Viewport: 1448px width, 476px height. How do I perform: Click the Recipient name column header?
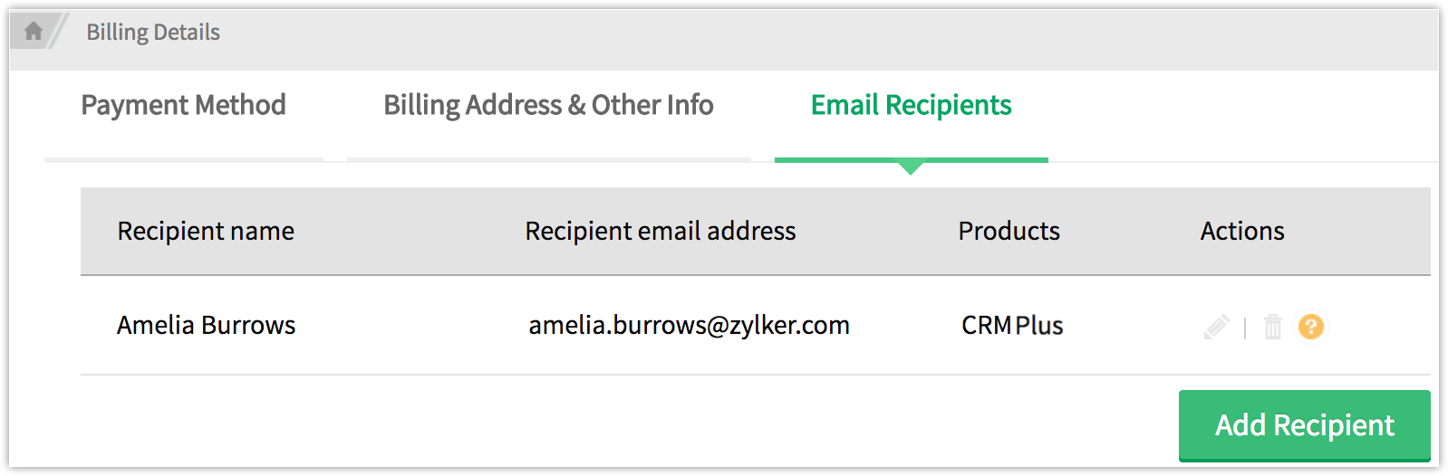point(206,232)
